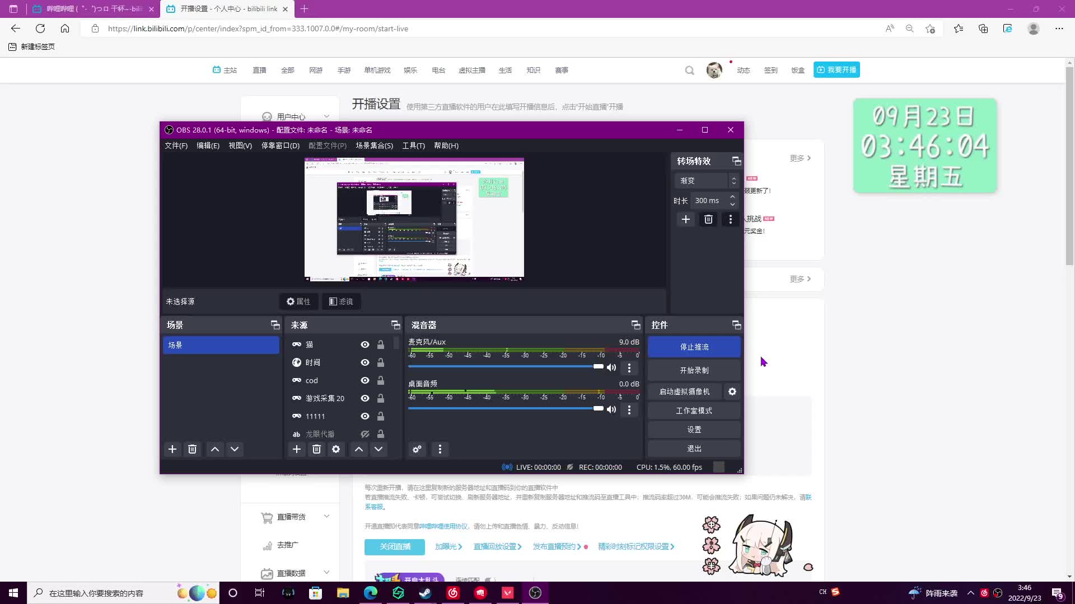This screenshot has height=604, width=1075.
Task: Open source properties gear in Sources panel
Action: (x=336, y=449)
